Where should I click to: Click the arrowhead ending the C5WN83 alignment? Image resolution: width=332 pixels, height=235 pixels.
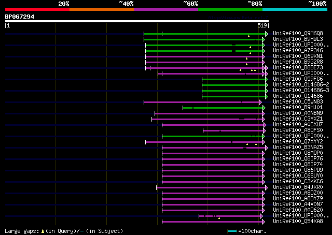point(260,102)
